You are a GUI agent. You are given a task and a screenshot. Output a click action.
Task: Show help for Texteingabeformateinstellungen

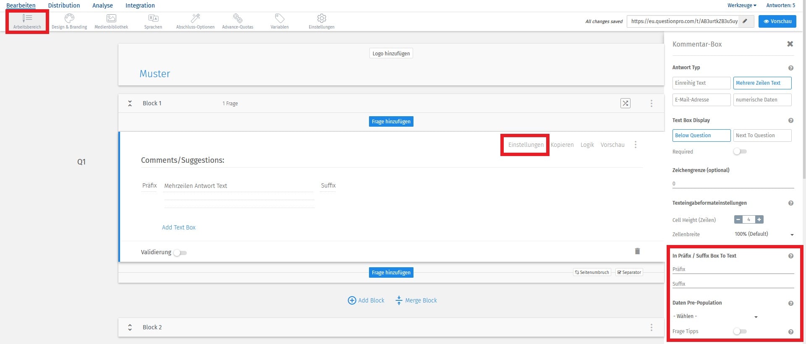(x=791, y=203)
